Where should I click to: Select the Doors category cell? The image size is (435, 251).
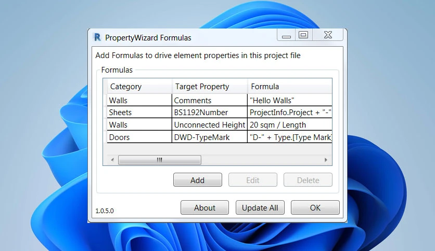[139, 137]
